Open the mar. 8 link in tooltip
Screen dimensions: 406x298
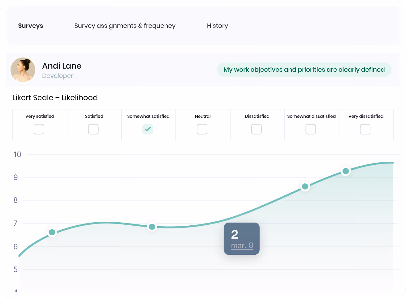point(242,246)
